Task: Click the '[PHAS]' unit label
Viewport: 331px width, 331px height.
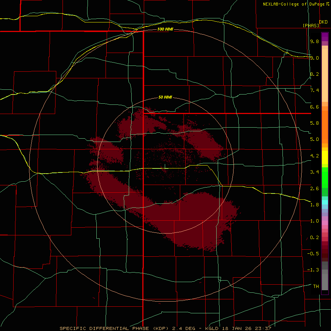Action: [311, 25]
